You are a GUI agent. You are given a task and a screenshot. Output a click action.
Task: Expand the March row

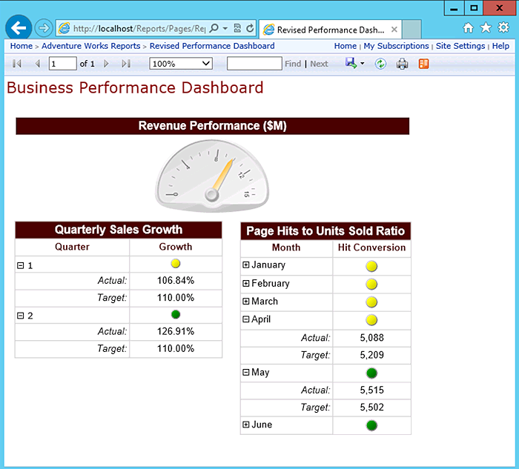[x=245, y=301]
